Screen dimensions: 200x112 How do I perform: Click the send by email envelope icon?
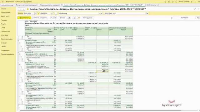click(79, 18)
